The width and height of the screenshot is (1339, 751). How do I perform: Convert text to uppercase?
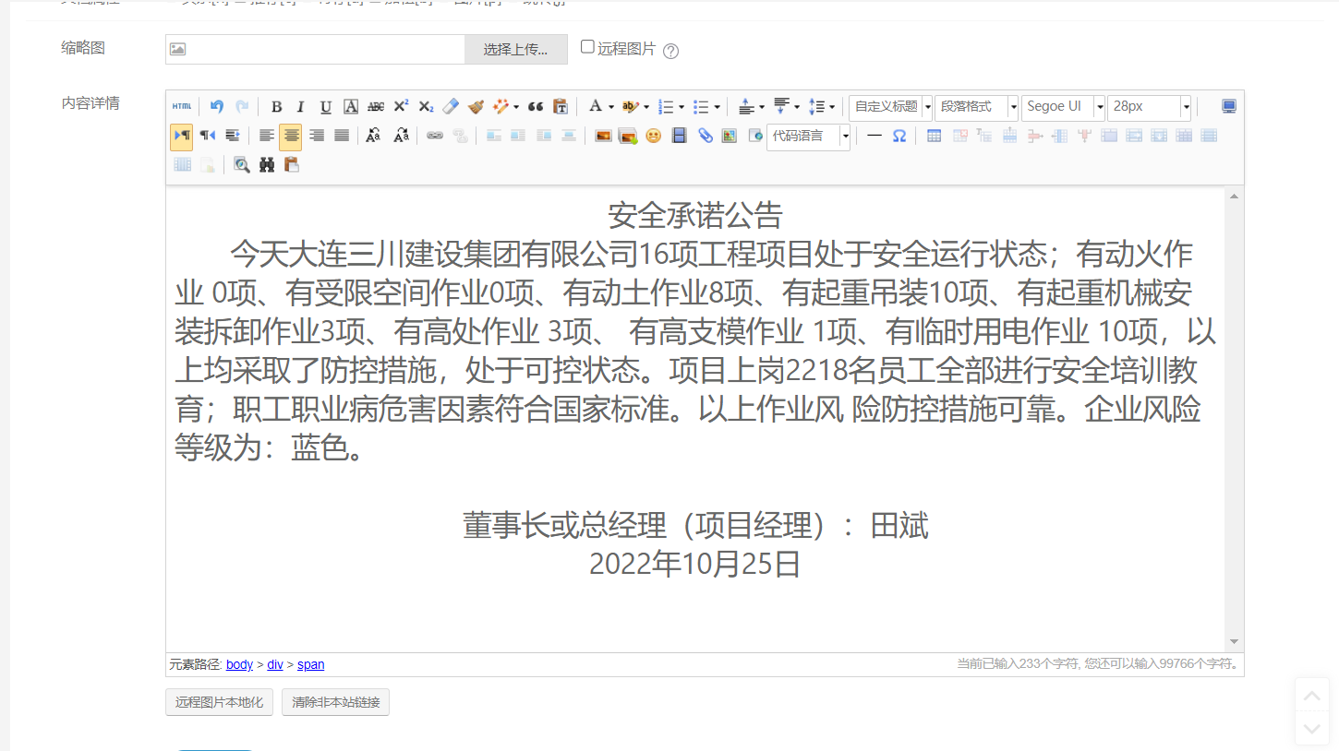pos(373,136)
